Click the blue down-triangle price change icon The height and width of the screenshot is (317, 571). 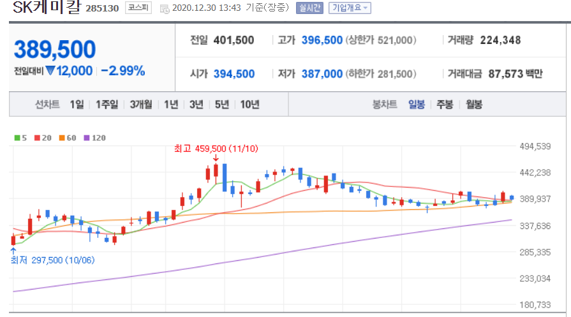(x=50, y=71)
